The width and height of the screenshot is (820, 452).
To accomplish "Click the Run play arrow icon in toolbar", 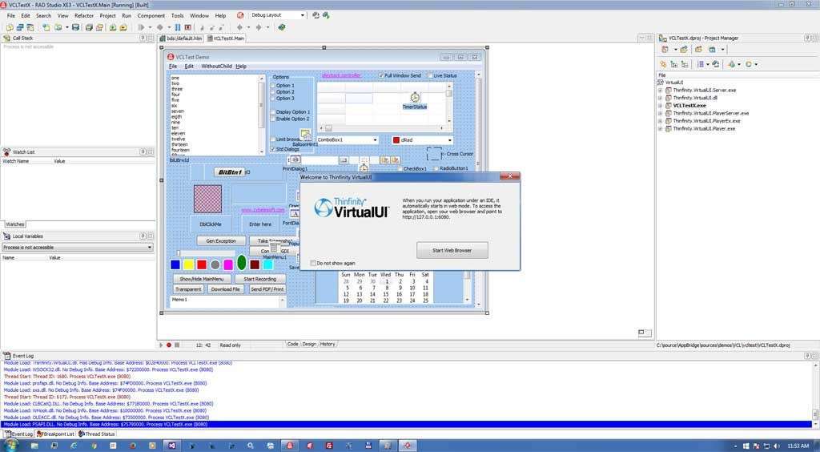I will coord(141,27).
